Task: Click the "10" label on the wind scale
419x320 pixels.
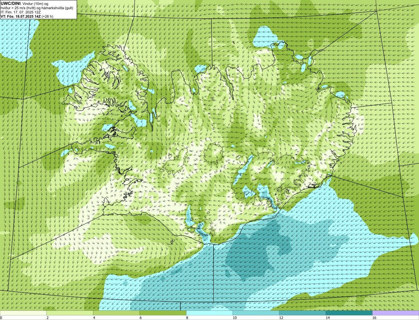Action: pos(234,318)
